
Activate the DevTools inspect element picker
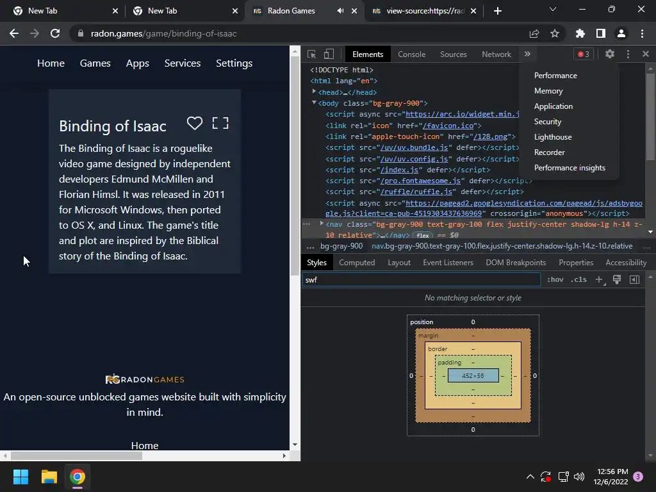(x=311, y=54)
